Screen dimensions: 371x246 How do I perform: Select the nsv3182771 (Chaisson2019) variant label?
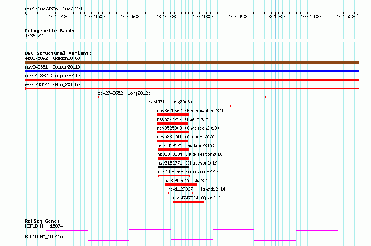tap(188, 163)
